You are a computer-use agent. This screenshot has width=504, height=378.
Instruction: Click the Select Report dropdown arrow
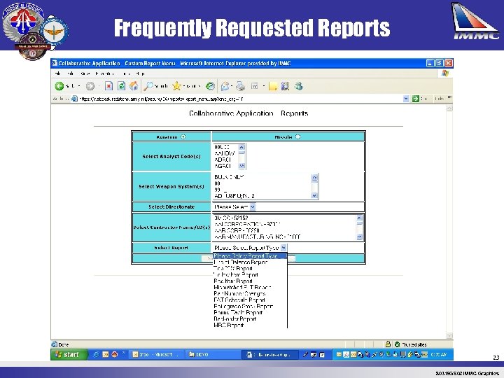click(283, 248)
